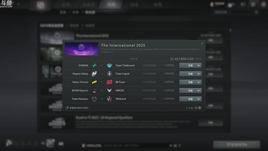Select the Wildcard team logo icon

(110, 99)
